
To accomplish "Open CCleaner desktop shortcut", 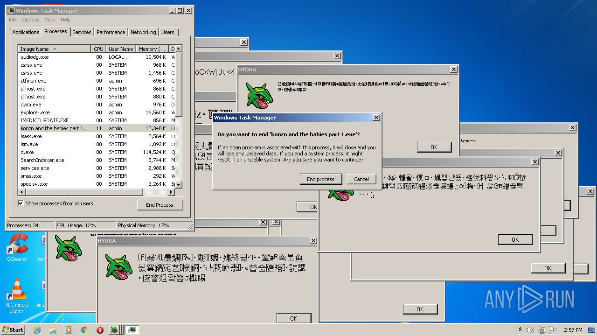I will click(17, 247).
